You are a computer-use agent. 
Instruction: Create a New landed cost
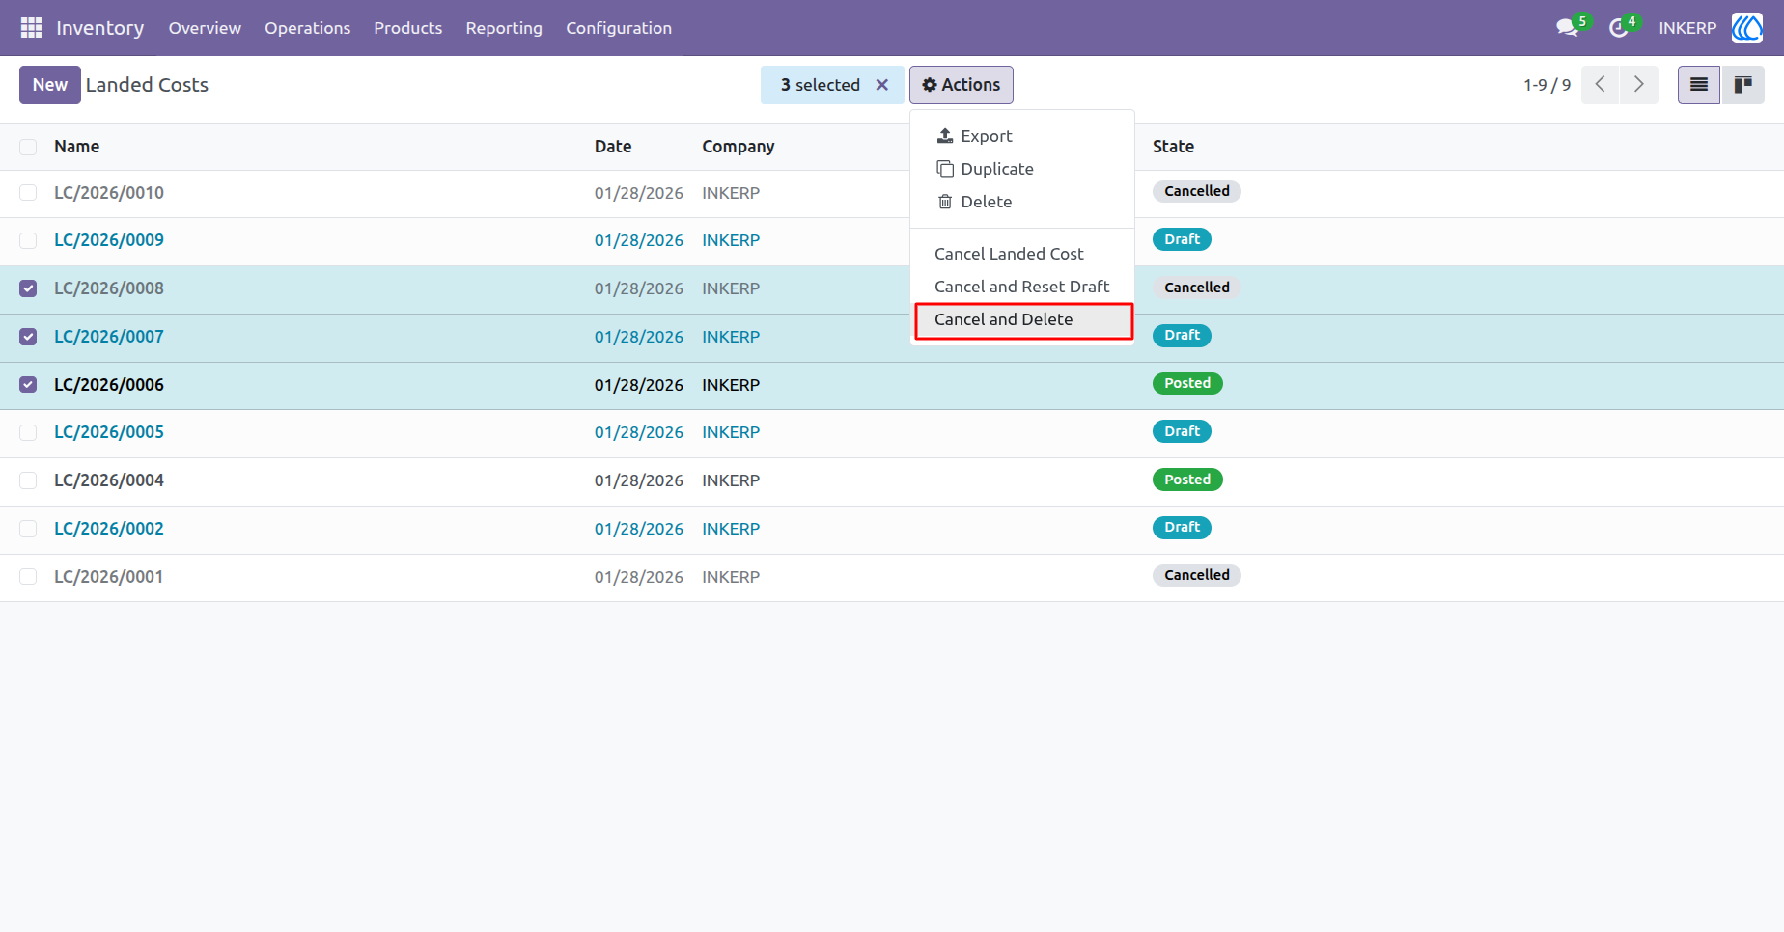[x=49, y=85]
